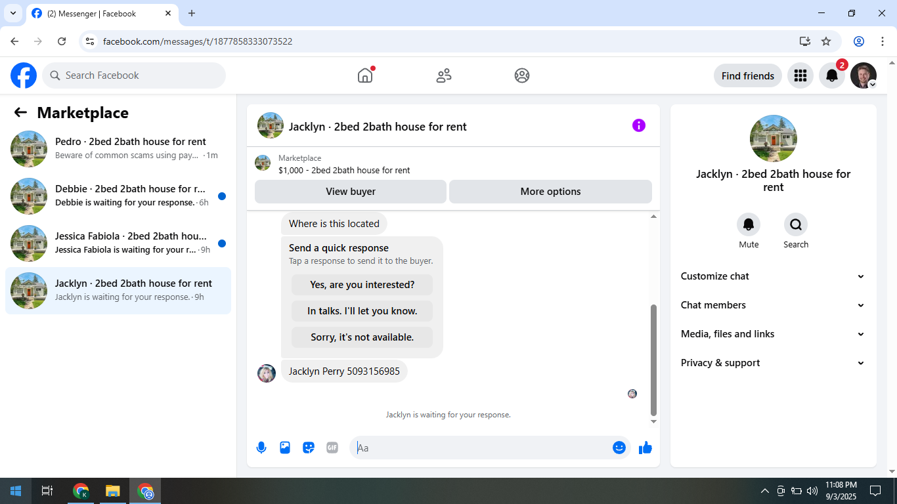Click the 'Jacklyn Perry 5093156985' message
This screenshot has width=897, height=504.
[344, 371]
